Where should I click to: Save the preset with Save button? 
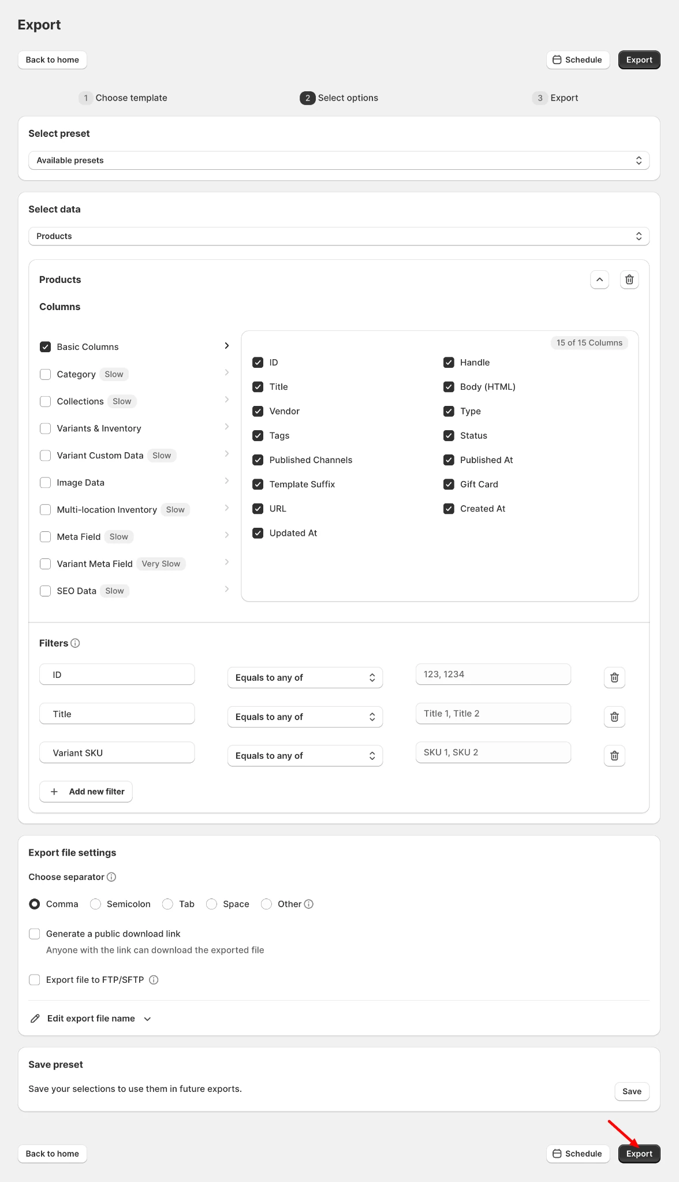tap(632, 1091)
